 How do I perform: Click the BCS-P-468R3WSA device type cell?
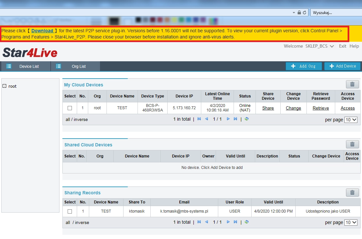153,108
